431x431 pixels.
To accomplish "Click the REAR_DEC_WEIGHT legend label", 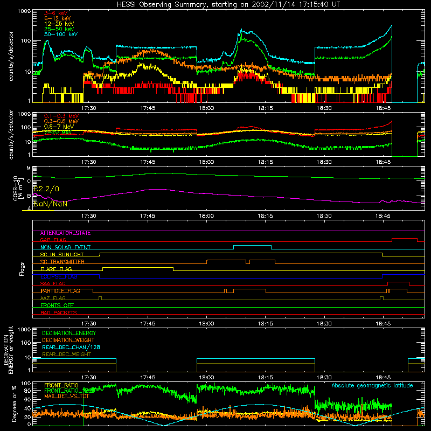I will (66, 354).
